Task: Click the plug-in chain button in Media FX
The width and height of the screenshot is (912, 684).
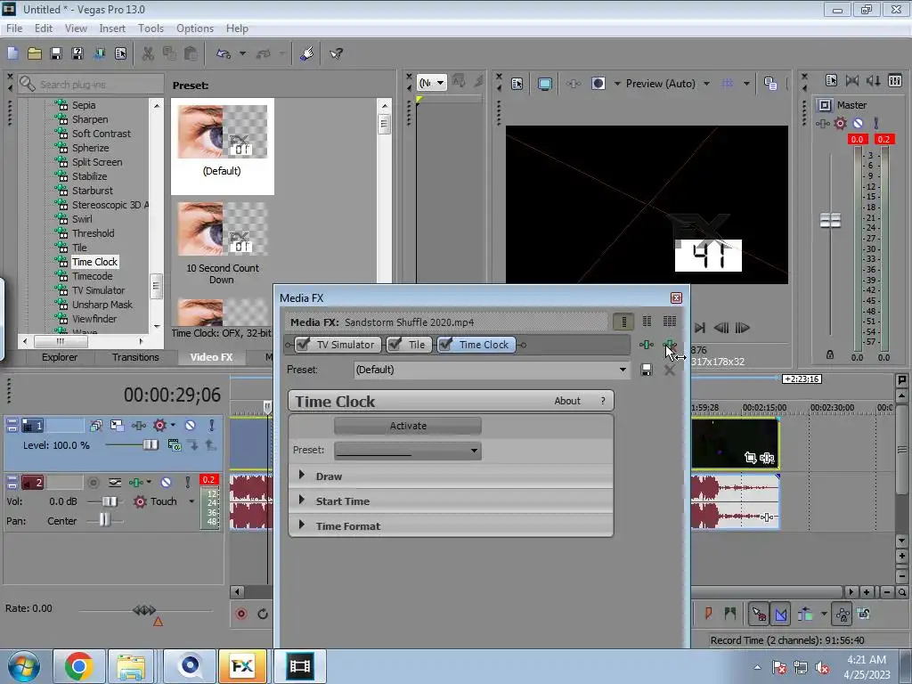Action: pyautogui.click(x=647, y=345)
